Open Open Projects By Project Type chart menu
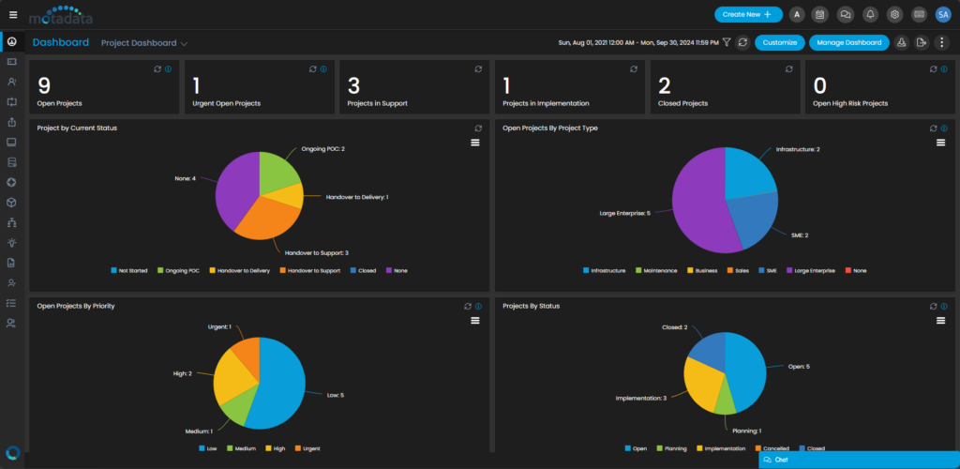This screenshot has height=469, width=960. point(941,143)
